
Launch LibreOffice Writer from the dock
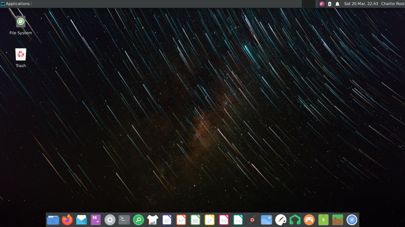pyautogui.click(x=167, y=220)
